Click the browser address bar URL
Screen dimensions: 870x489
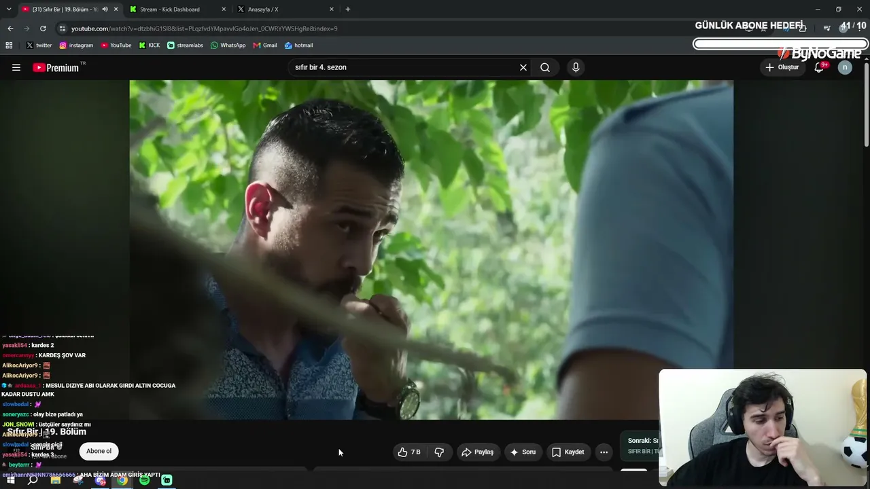point(204,29)
